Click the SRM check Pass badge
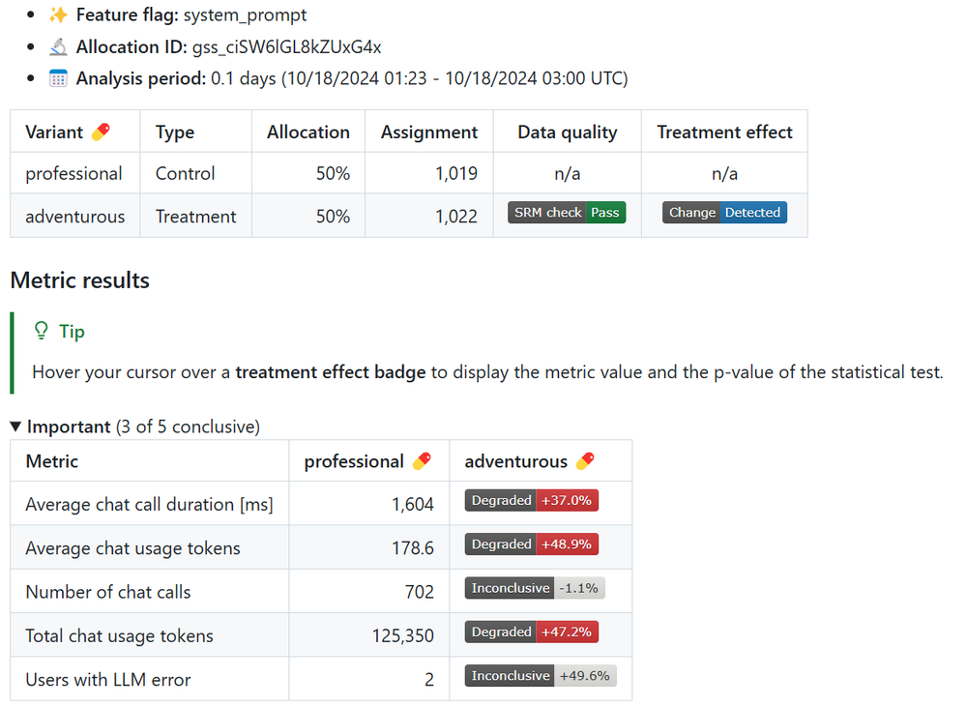Viewport: 966px width, 706px height. tap(567, 213)
